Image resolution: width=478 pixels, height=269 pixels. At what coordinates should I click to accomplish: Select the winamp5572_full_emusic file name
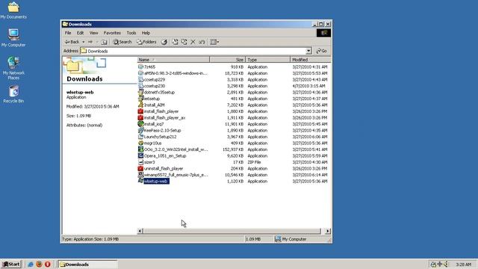coord(176,175)
